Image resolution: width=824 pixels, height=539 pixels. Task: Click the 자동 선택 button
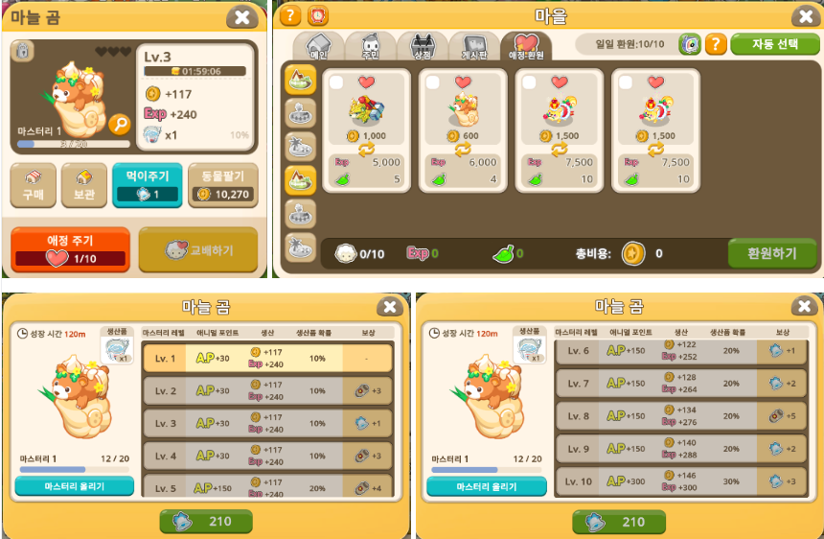tap(774, 44)
